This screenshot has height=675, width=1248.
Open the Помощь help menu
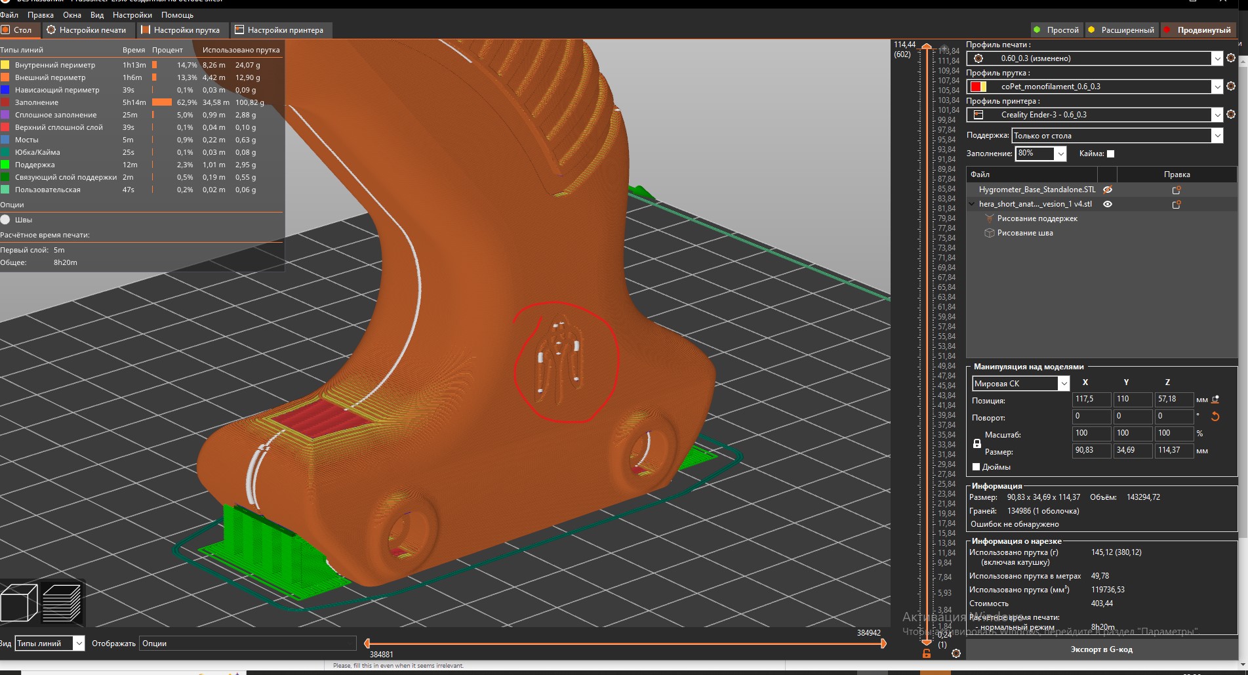177,14
